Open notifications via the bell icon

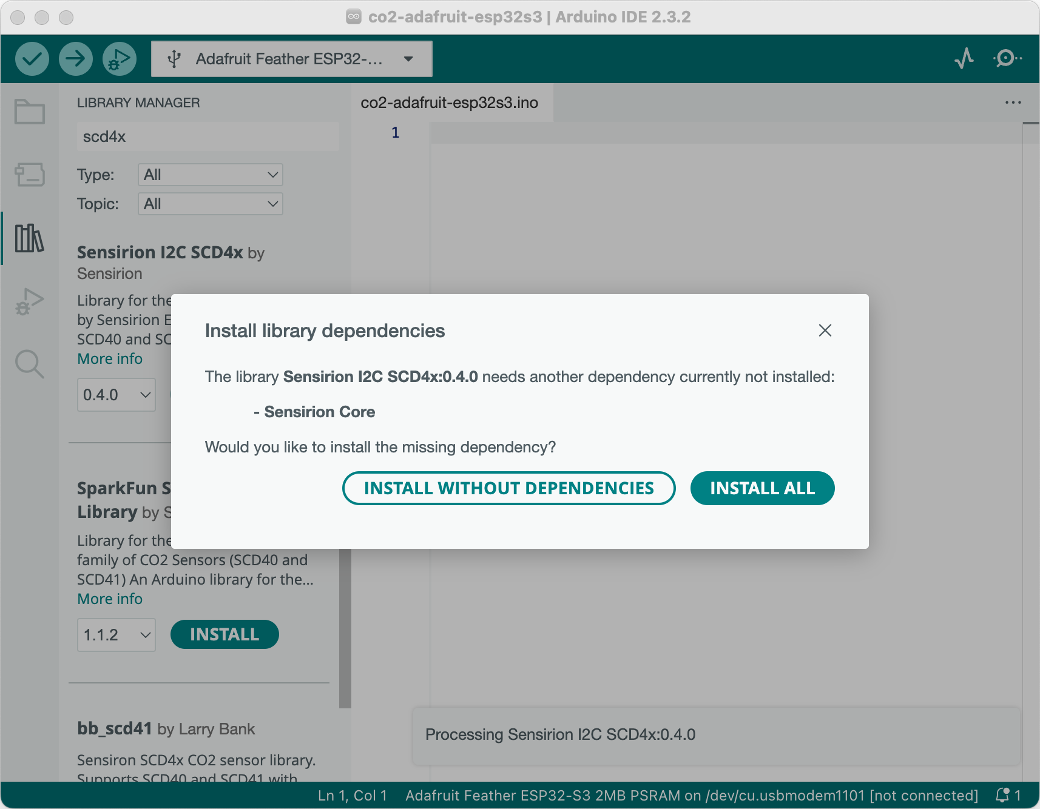click(1002, 795)
